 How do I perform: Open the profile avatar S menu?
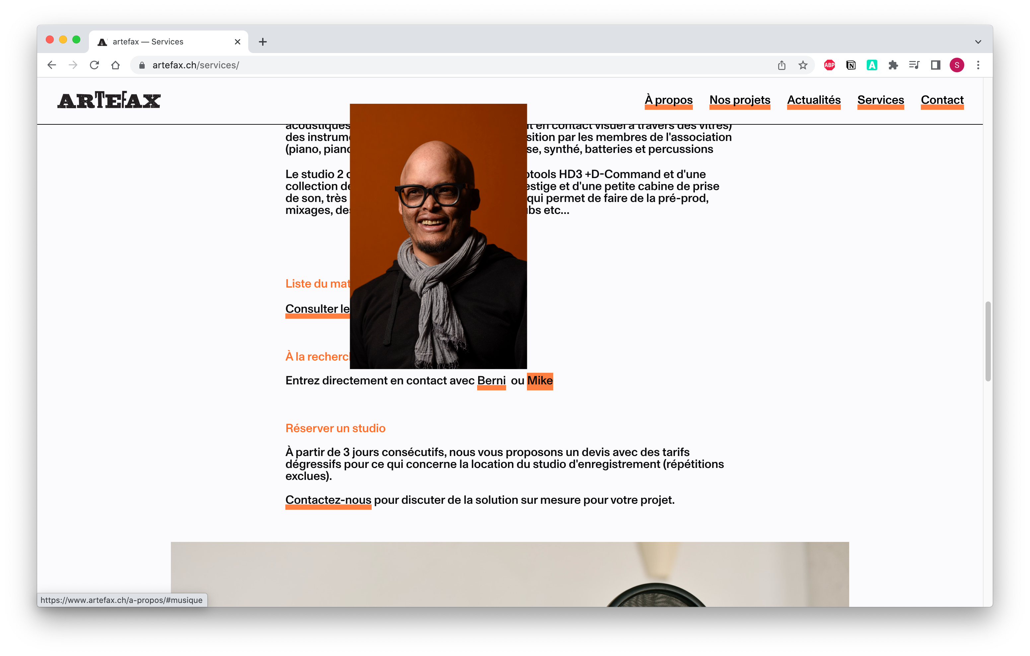pos(957,65)
